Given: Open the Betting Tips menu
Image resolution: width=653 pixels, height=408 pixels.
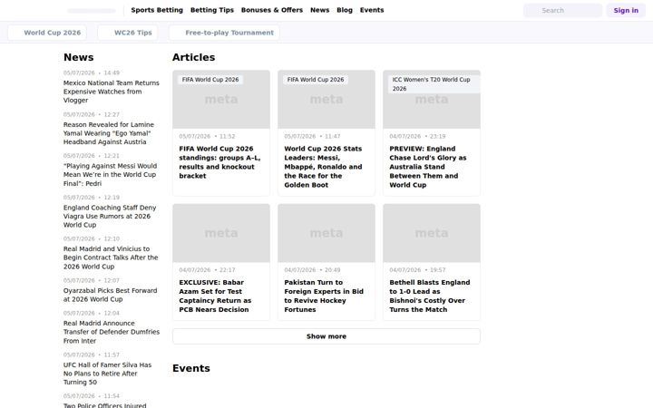Looking at the screenshot, I should 212,10.
